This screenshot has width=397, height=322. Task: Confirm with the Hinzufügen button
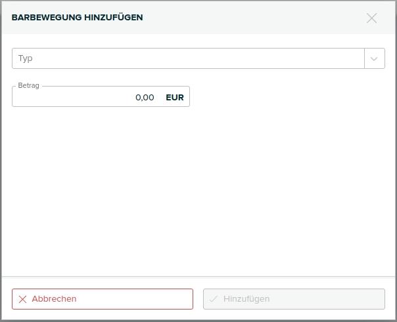[x=294, y=299]
